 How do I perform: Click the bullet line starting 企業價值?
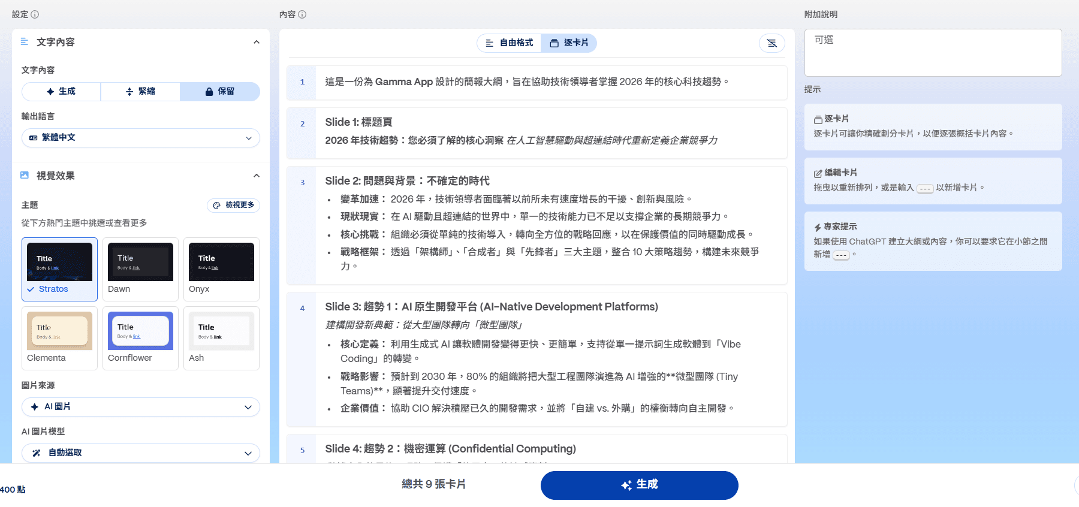point(538,408)
